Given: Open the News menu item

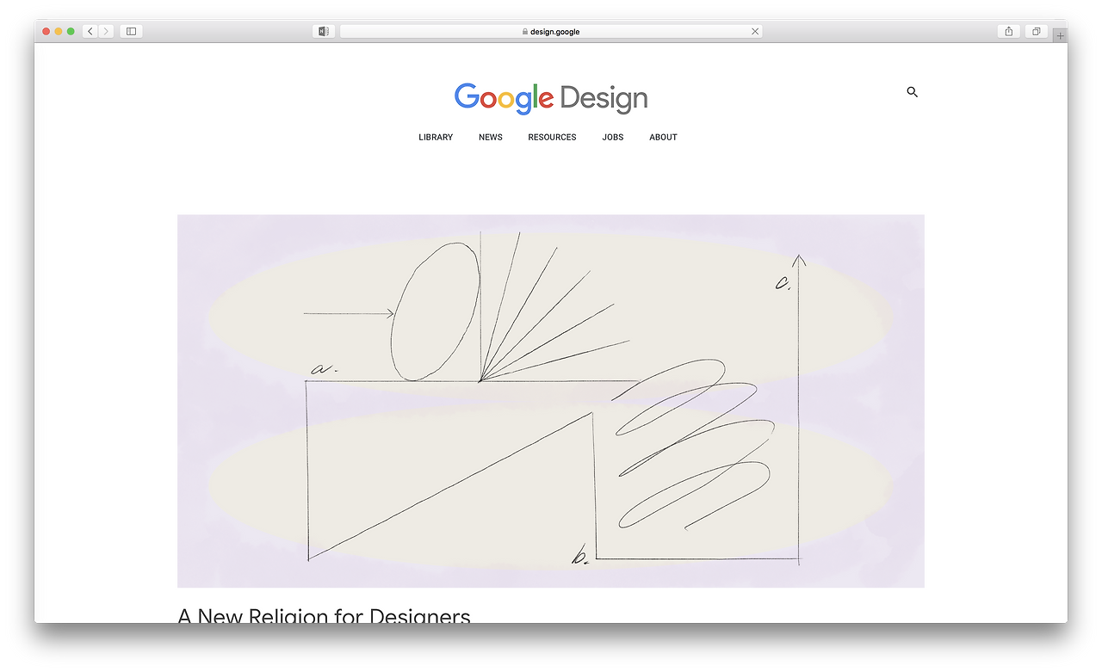Looking at the screenshot, I should click(x=491, y=137).
